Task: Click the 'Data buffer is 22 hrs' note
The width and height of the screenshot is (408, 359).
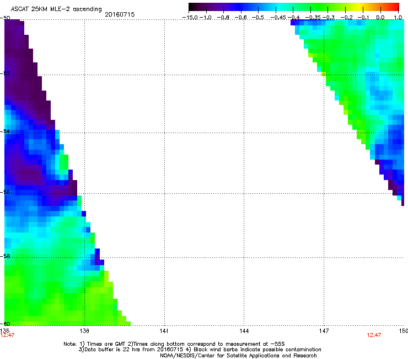Action: tap(200, 350)
